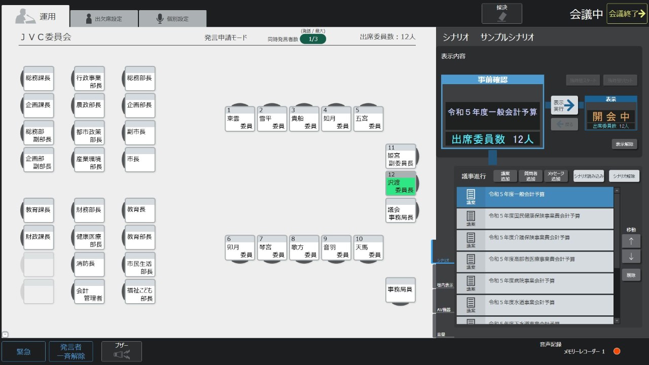Toggle the 事務局員 seat
The width and height of the screenshot is (649, 365).
click(x=401, y=290)
